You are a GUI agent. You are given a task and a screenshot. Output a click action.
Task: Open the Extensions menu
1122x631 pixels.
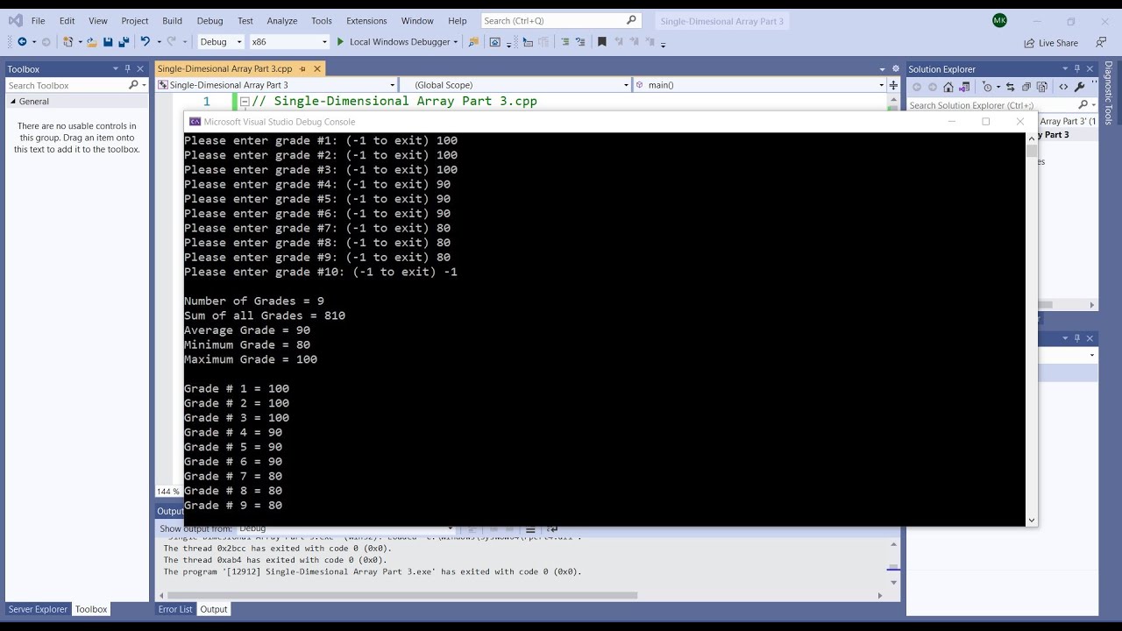coord(366,20)
